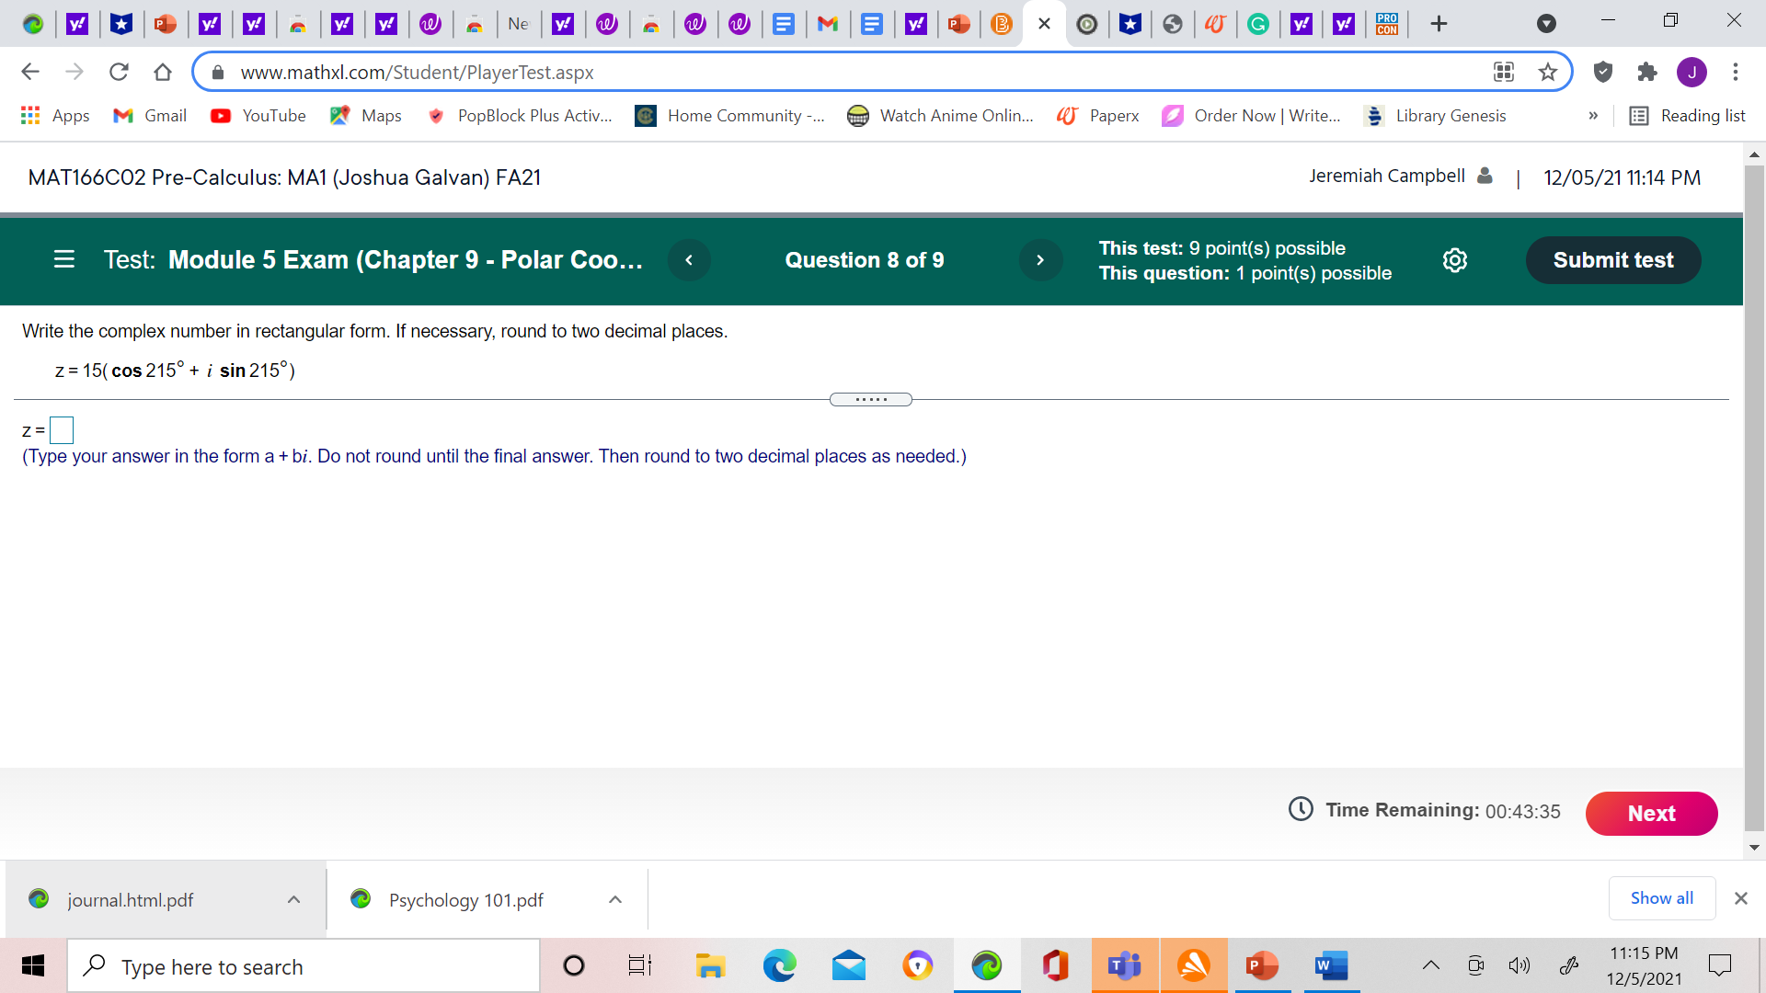Click the z answer input box
The height and width of the screenshot is (993, 1766).
[x=62, y=429]
